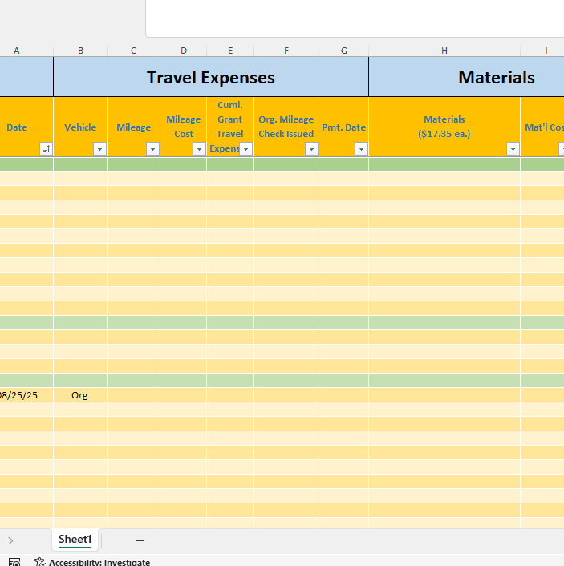Switch to the Sheet1 tab
This screenshot has width=564, height=566.
[x=75, y=540]
